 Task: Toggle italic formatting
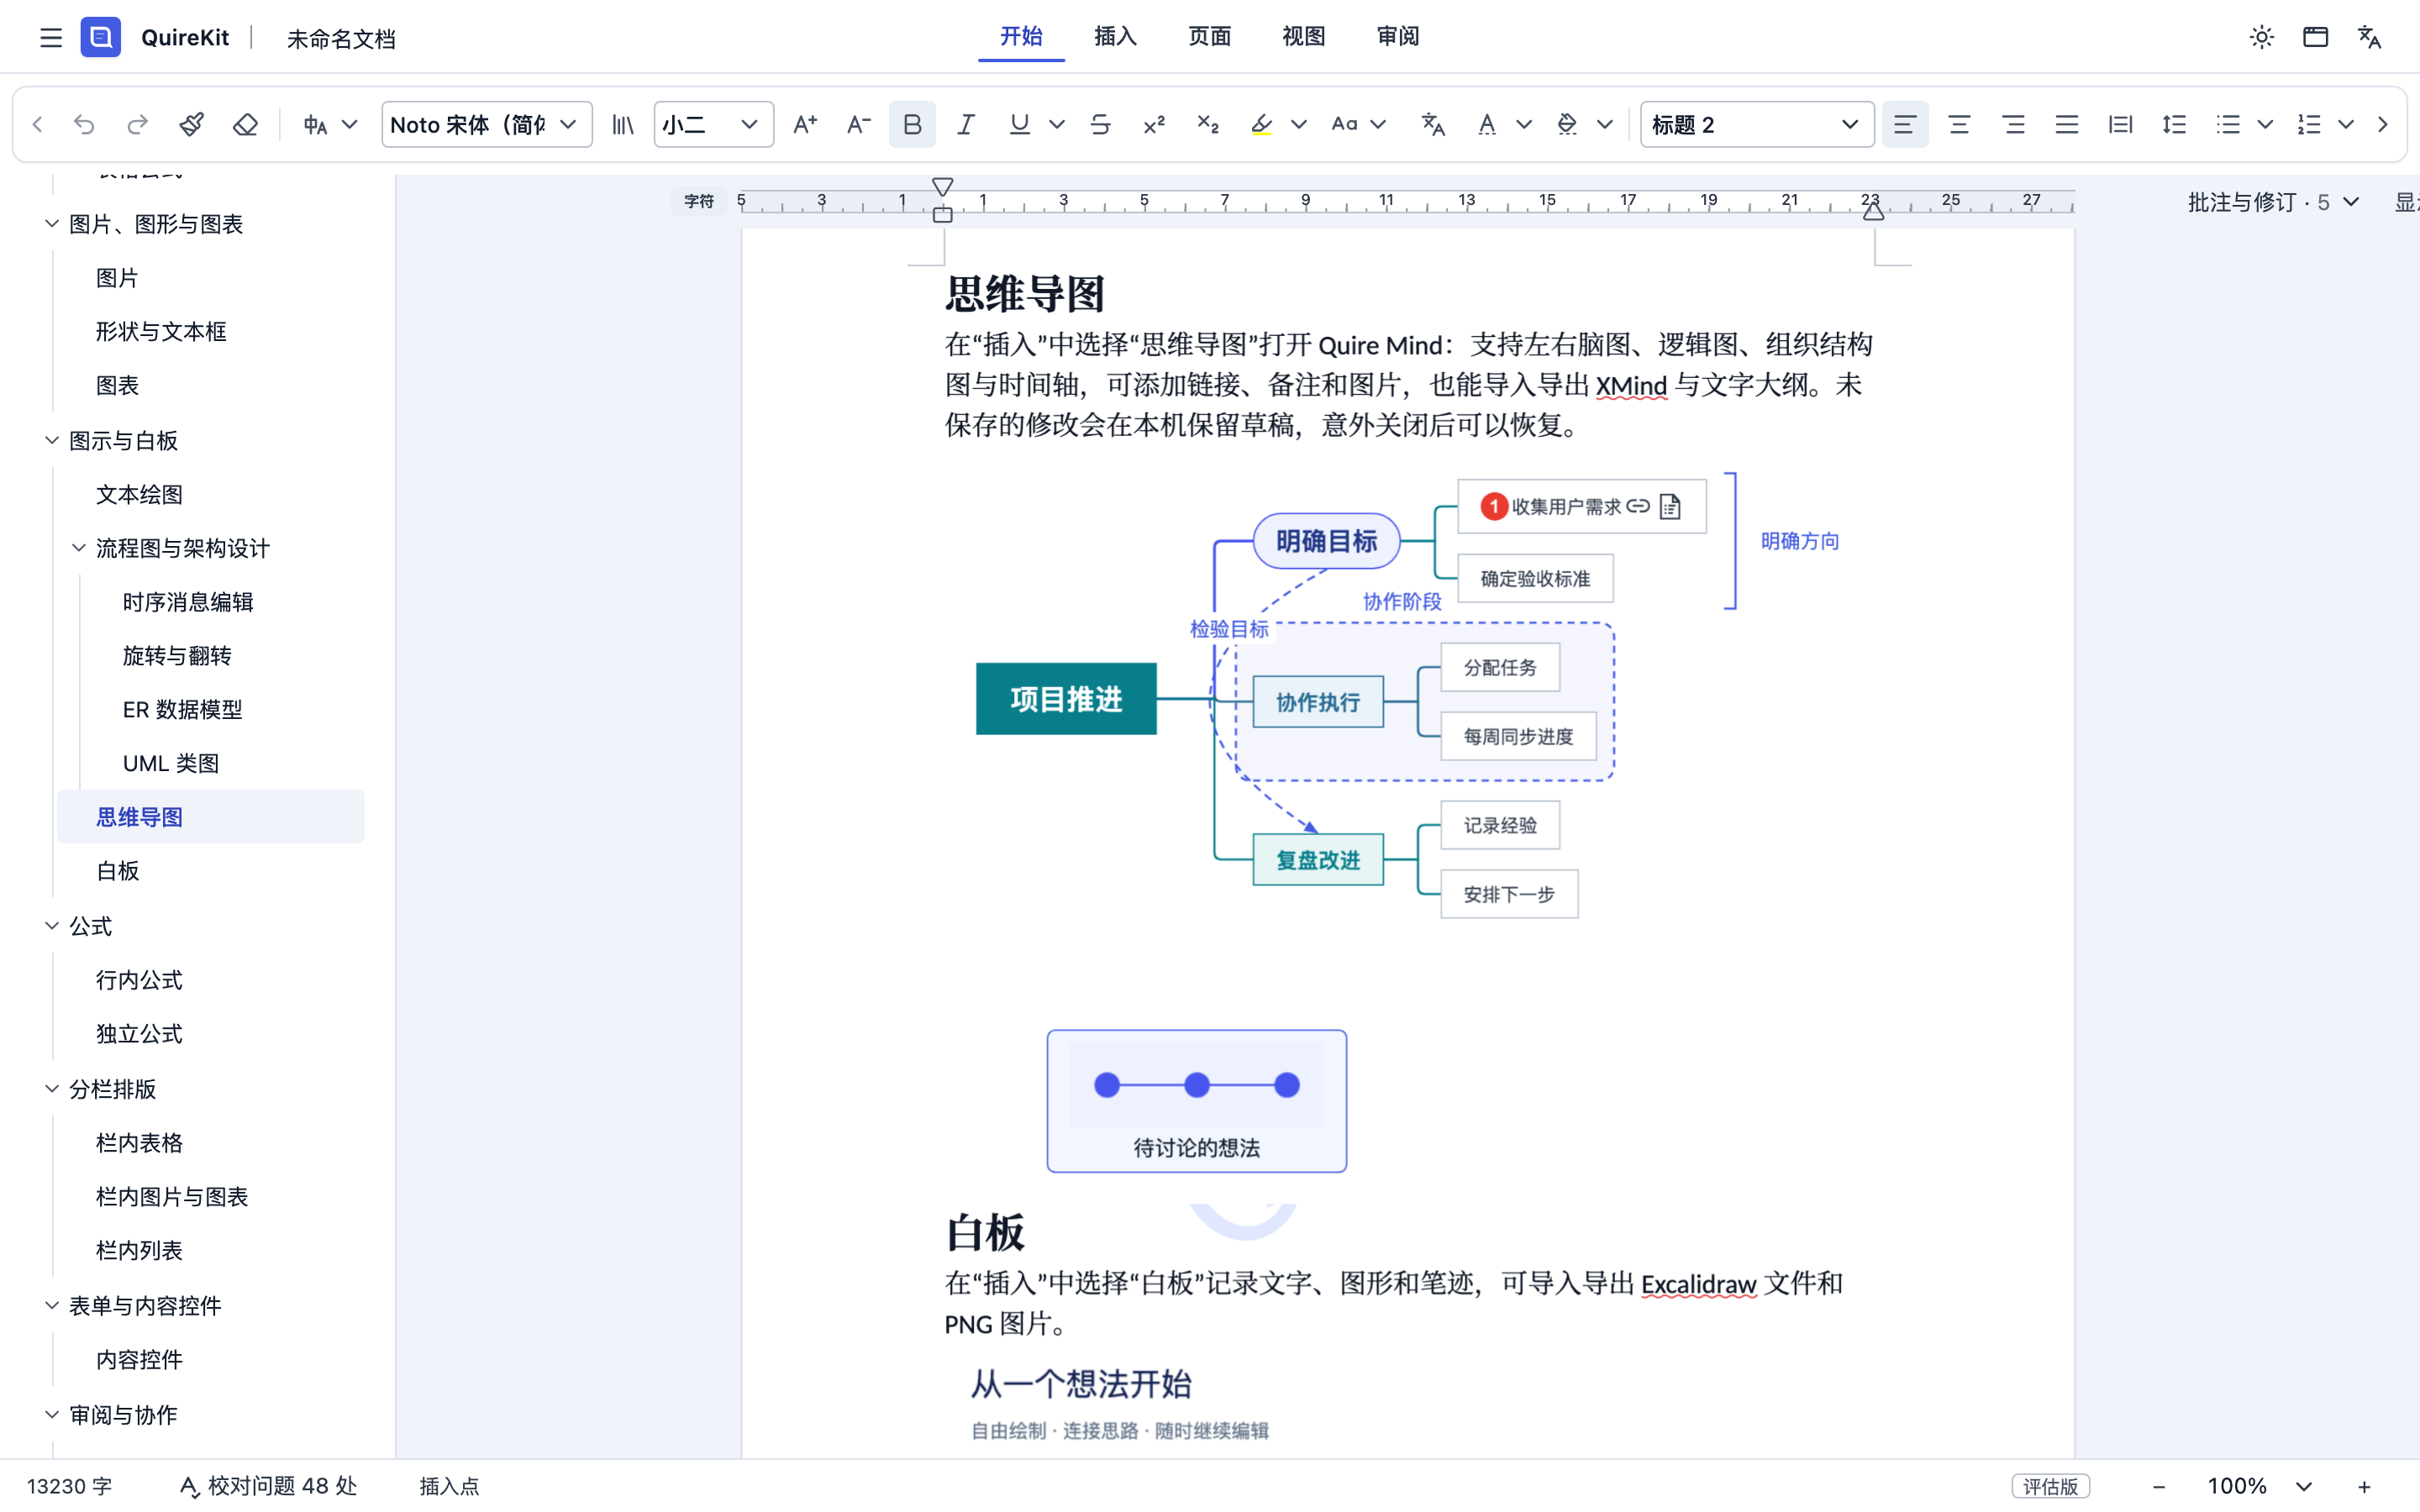pos(965,124)
